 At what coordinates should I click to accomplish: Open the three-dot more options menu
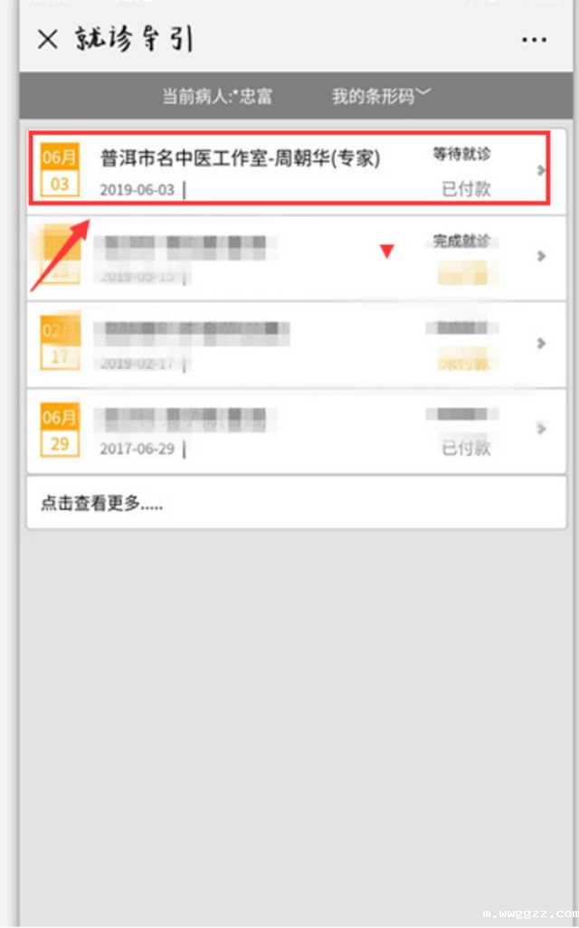[x=534, y=40]
